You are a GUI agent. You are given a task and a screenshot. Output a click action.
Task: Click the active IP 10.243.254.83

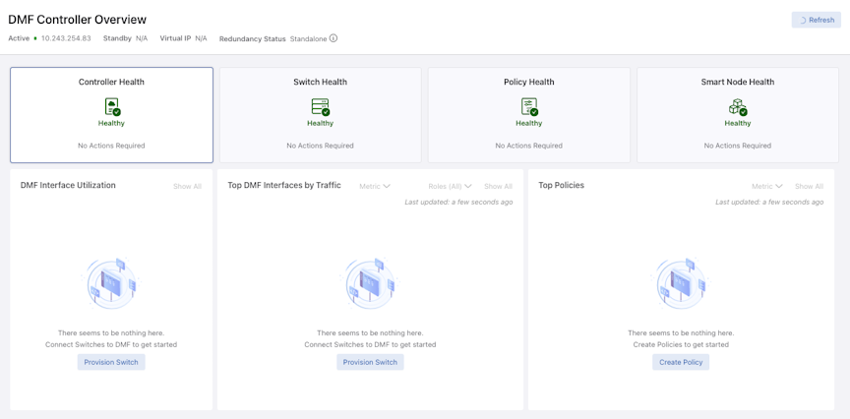point(66,38)
